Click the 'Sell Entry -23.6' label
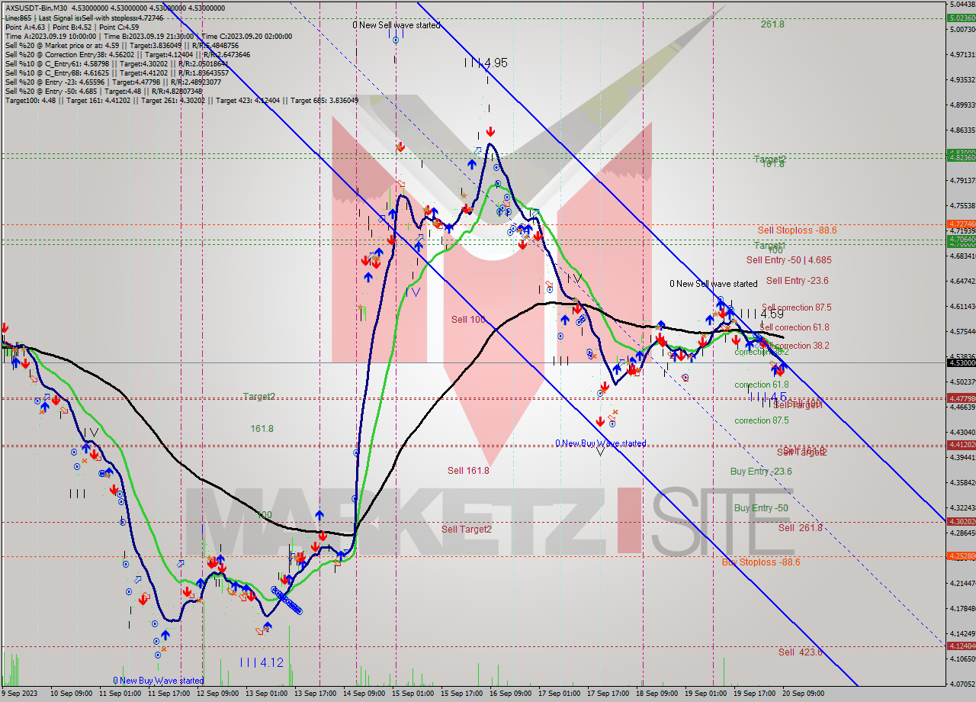 [x=797, y=281]
